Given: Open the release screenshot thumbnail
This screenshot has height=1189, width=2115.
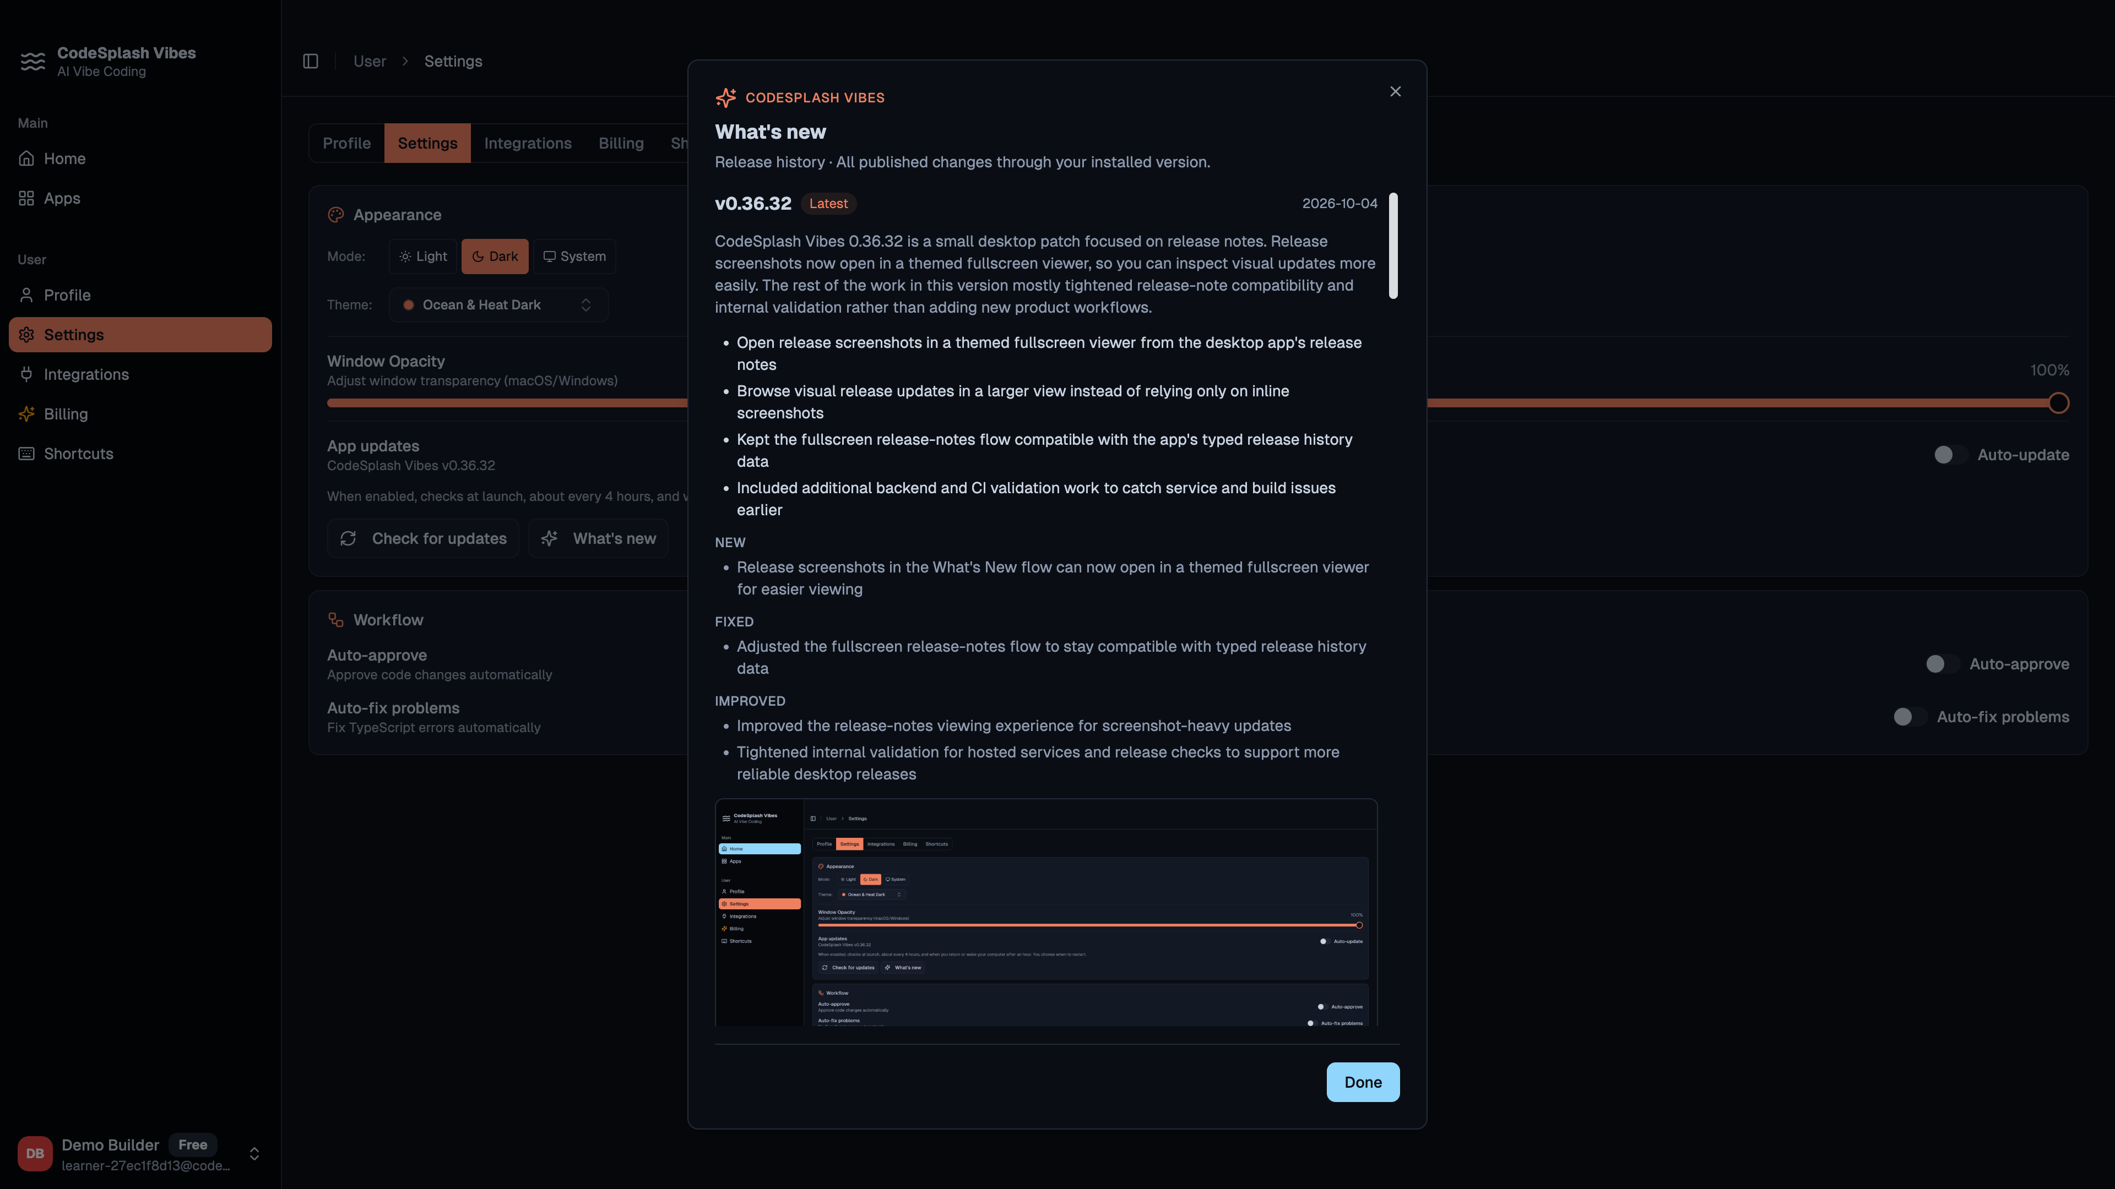Looking at the screenshot, I should tap(1046, 913).
